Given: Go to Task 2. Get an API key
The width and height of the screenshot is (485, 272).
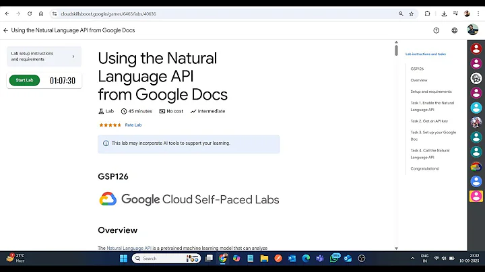Looking at the screenshot, I should (429, 121).
